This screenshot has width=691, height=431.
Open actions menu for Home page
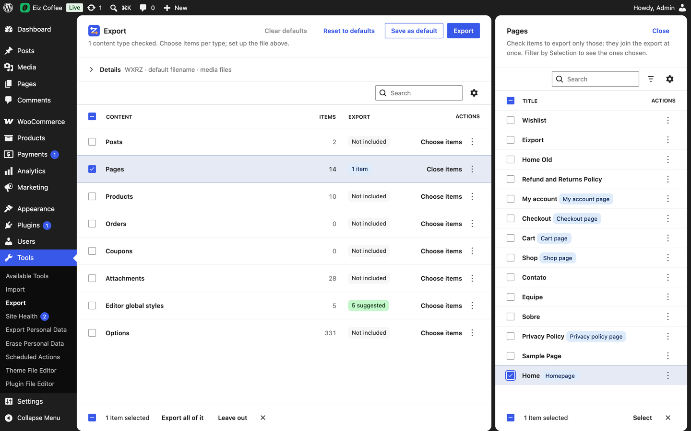[668, 375]
